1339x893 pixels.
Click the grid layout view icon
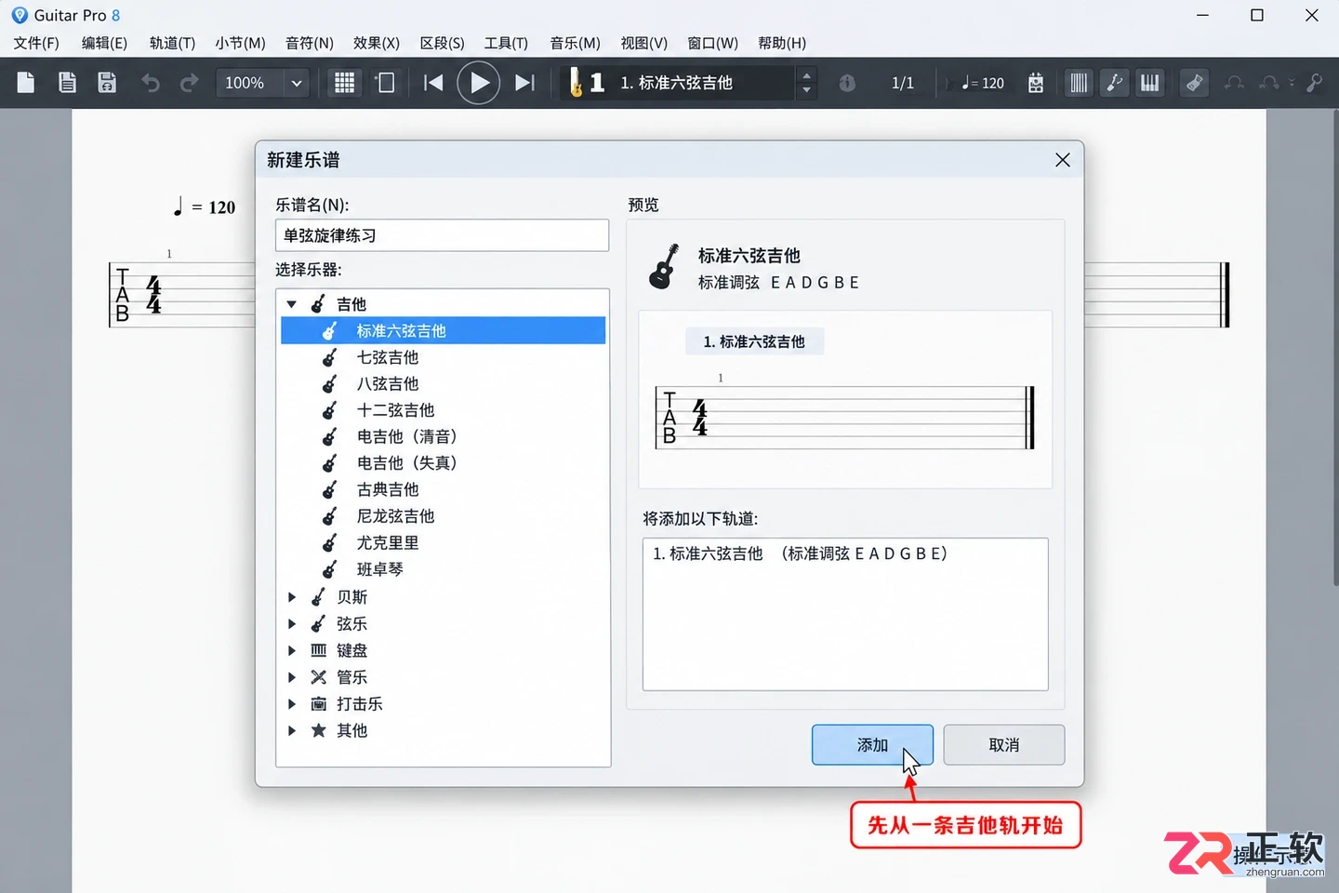(344, 83)
